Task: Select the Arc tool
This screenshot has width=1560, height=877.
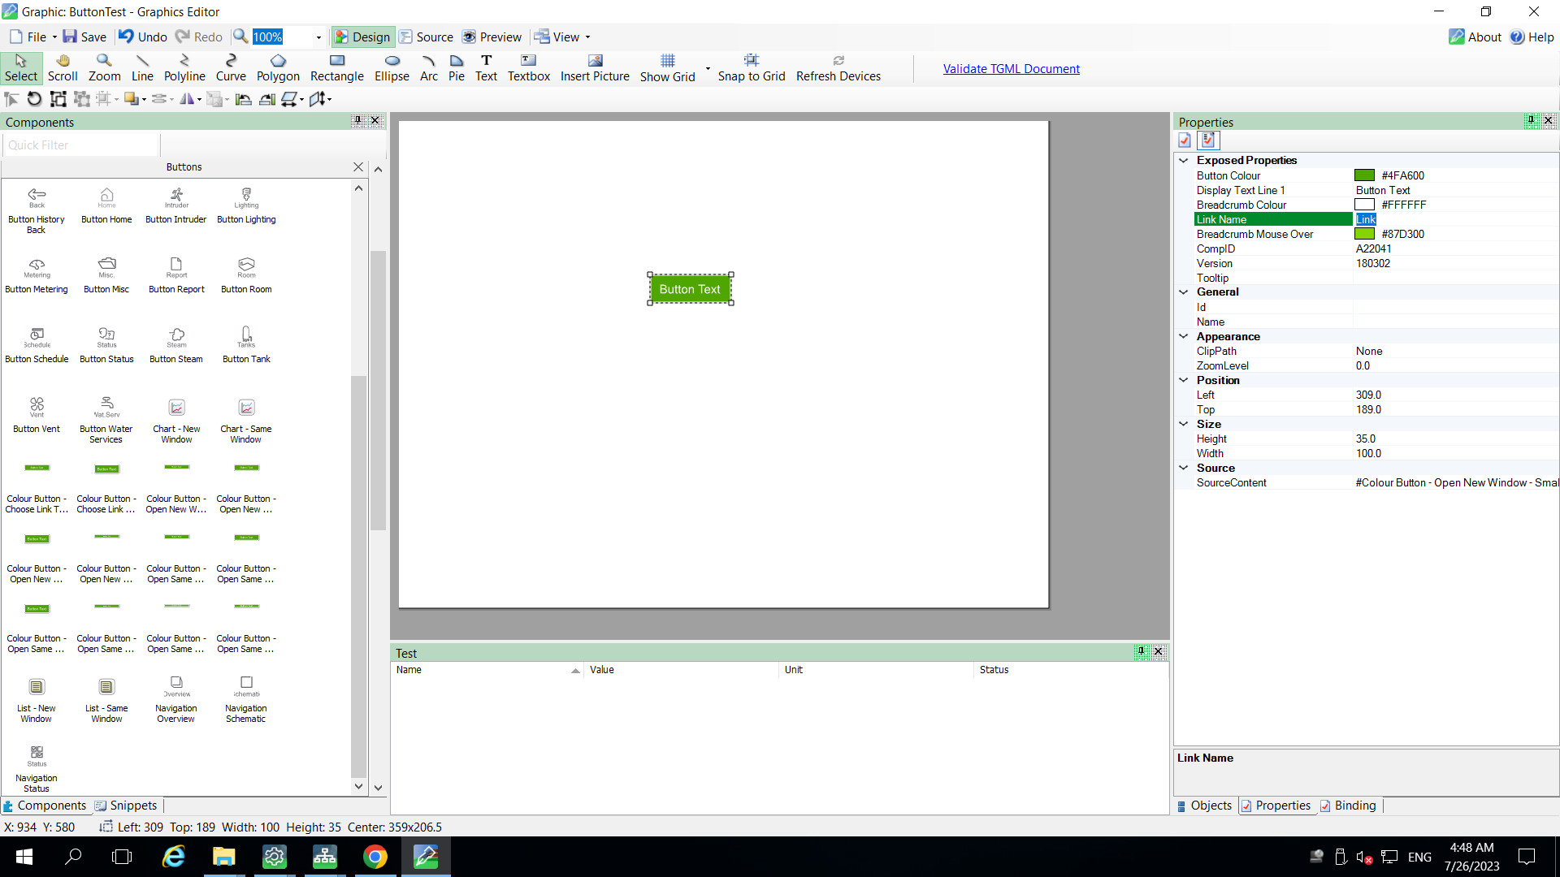Action: pyautogui.click(x=429, y=67)
